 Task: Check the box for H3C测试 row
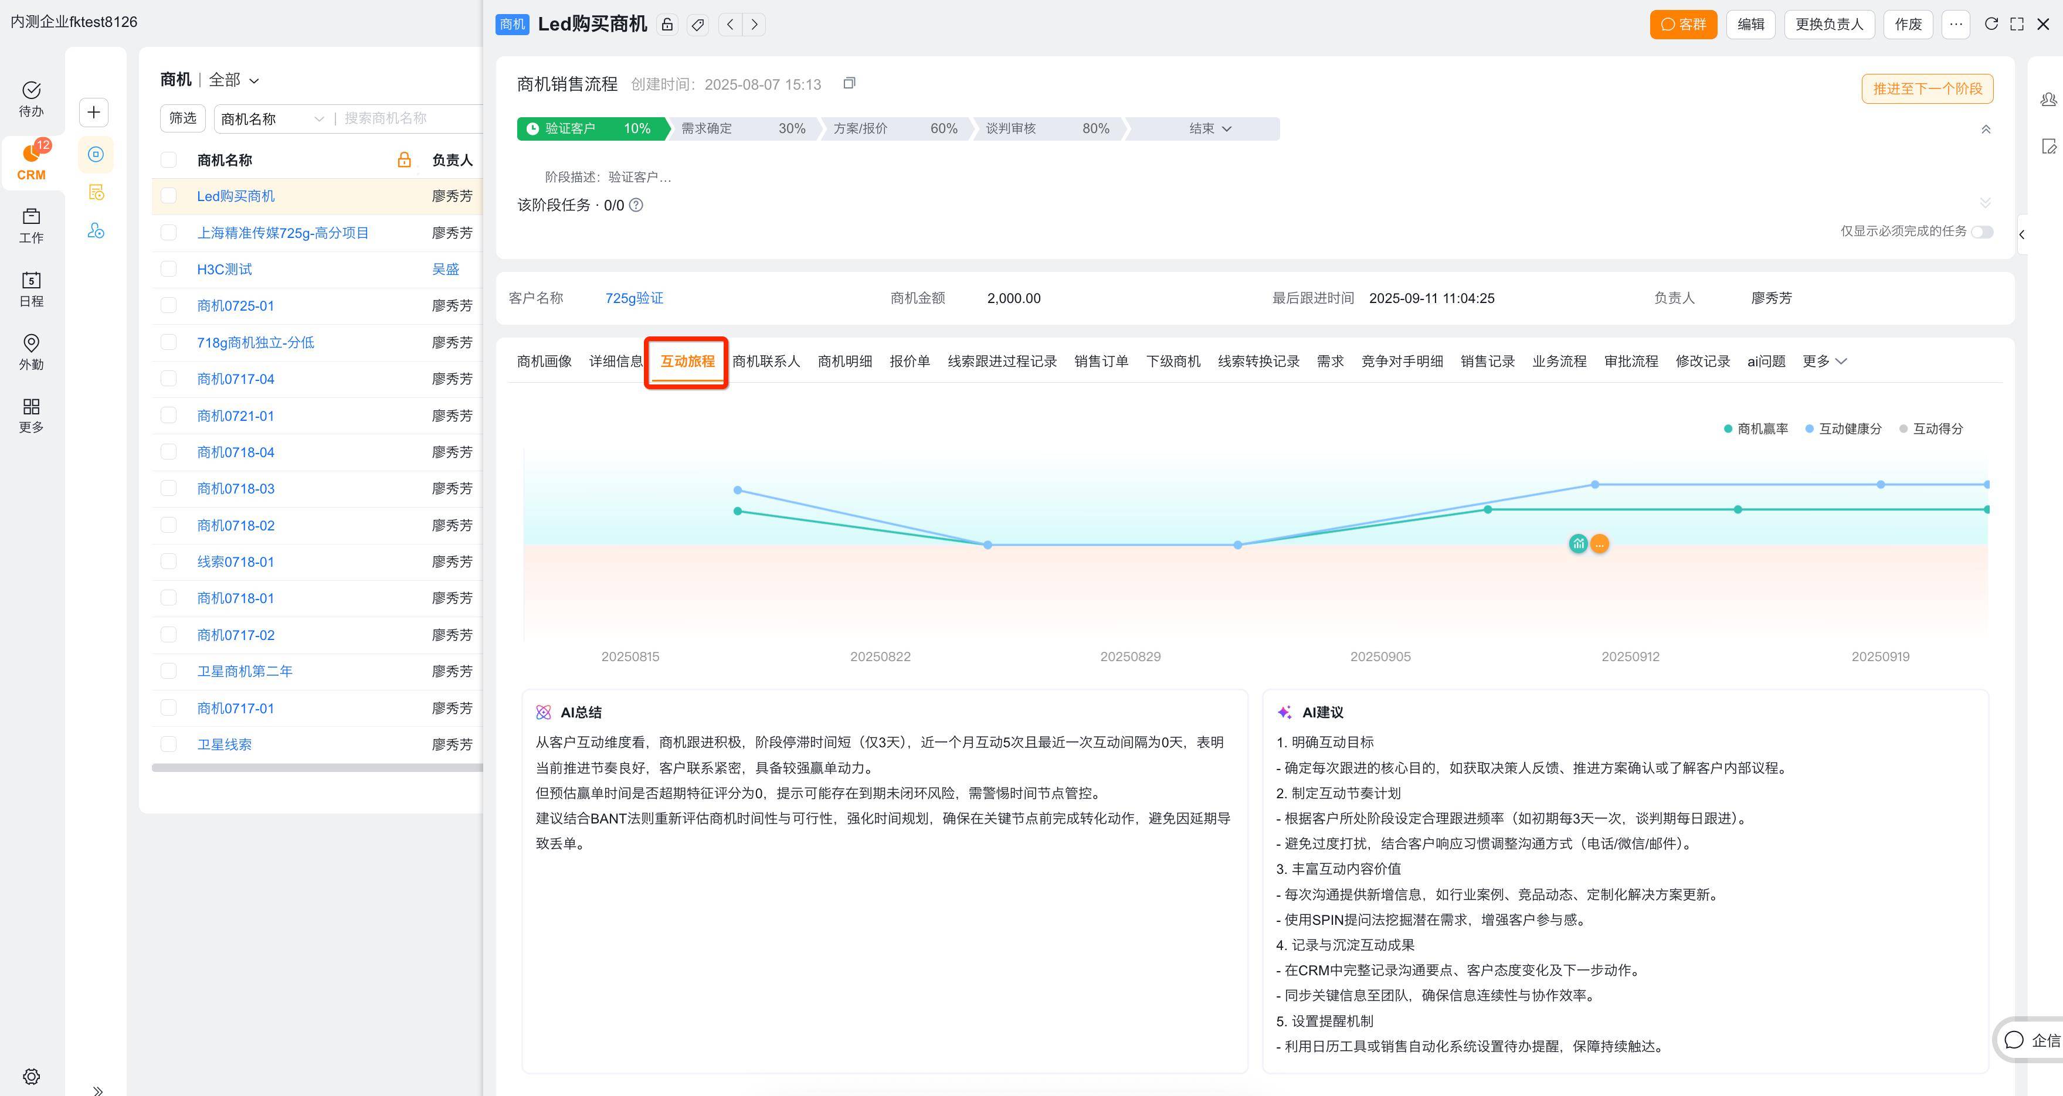(x=168, y=269)
